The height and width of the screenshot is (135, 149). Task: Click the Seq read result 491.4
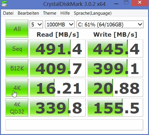pyautogui.click(x=58, y=48)
